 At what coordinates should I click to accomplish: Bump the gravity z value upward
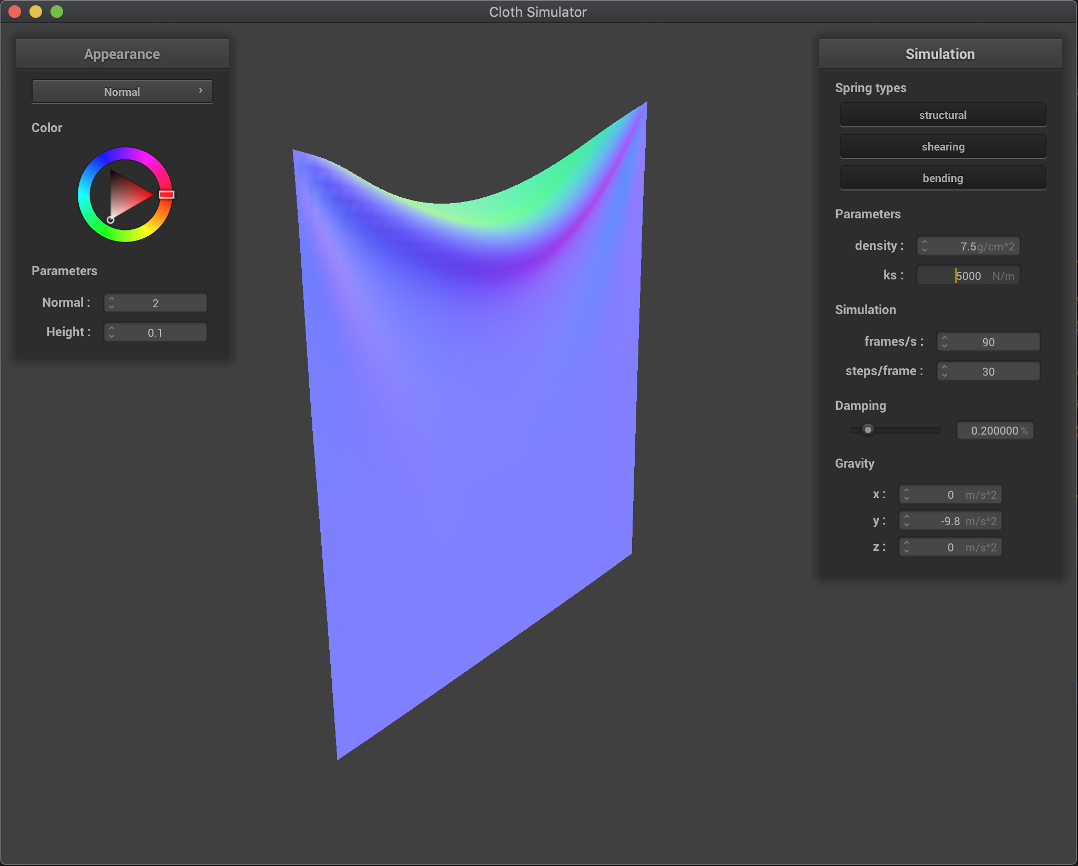[907, 543]
